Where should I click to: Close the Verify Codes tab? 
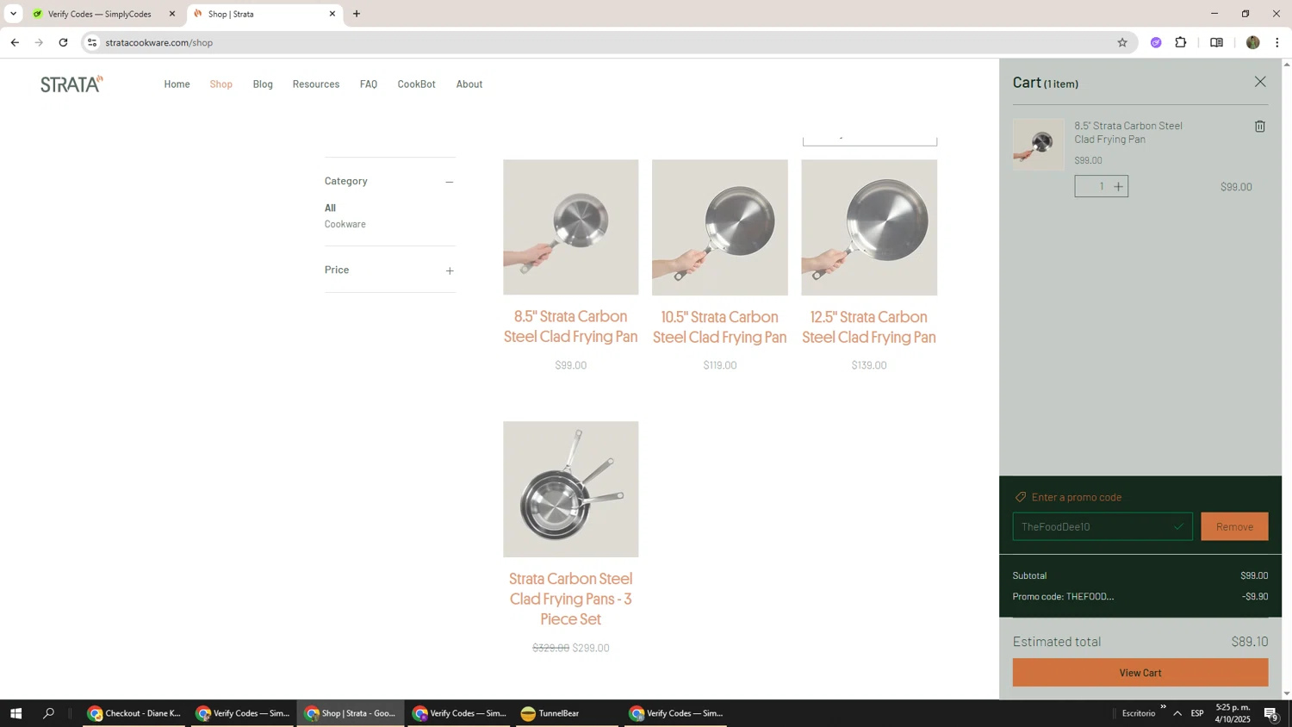coord(171,14)
